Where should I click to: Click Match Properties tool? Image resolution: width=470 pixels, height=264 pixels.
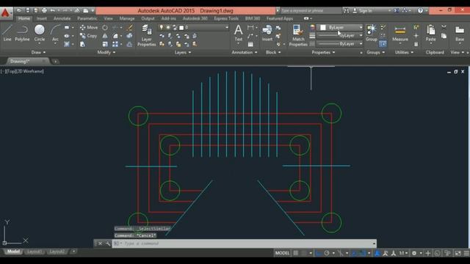(298, 35)
